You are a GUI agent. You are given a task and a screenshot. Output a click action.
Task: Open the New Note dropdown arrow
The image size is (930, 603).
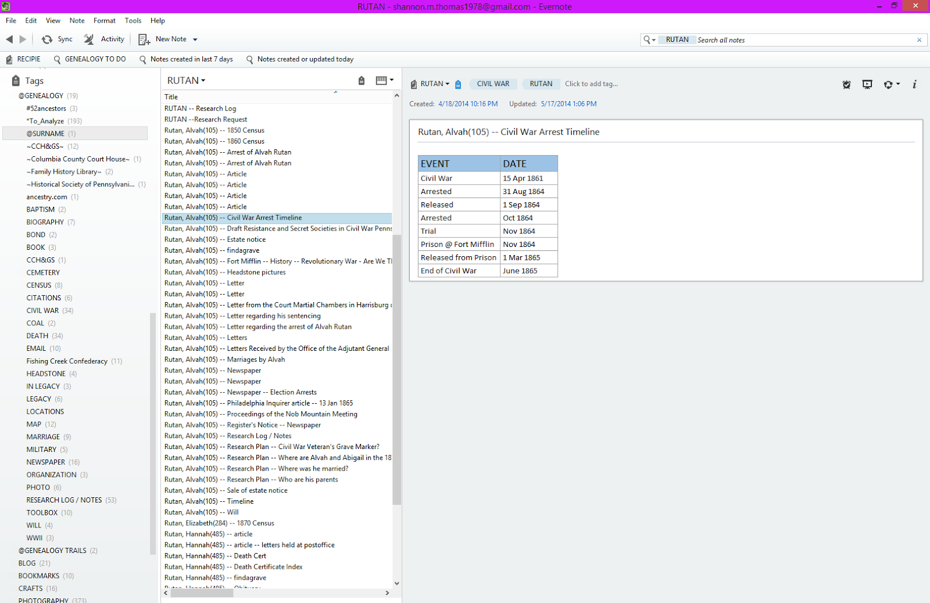[195, 40]
